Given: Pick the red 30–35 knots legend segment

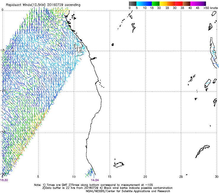Looking at the screenshot, I should click(179, 4).
